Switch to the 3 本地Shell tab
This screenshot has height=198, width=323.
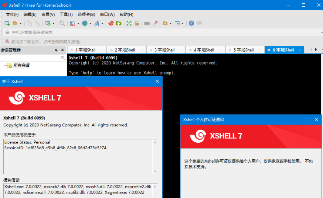164,50
